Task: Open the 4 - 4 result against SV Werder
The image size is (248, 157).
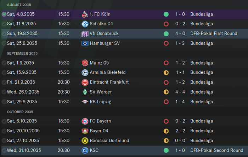Action: tap(180, 92)
